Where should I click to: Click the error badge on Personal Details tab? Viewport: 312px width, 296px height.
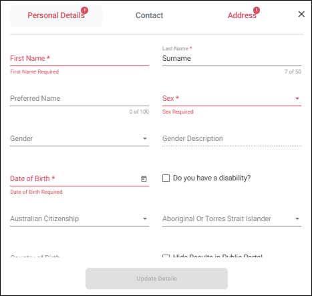click(84, 10)
